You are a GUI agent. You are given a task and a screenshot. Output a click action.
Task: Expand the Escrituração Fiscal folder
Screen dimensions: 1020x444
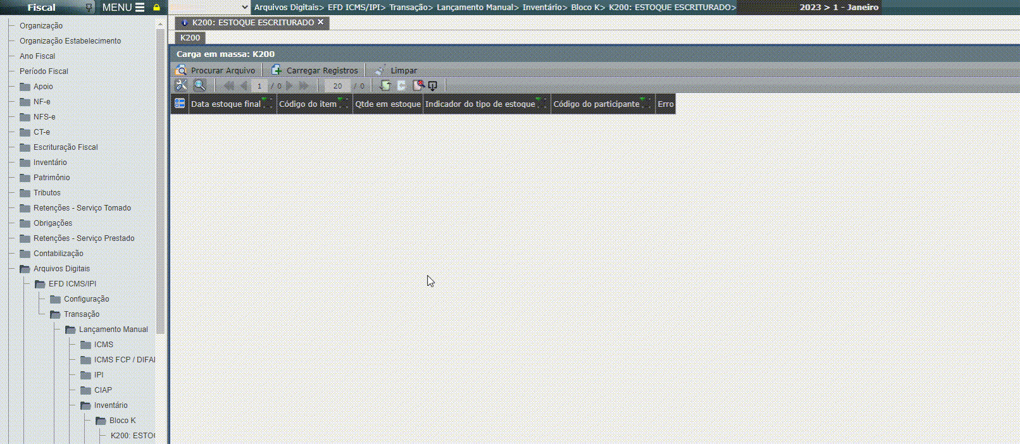coord(25,147)
